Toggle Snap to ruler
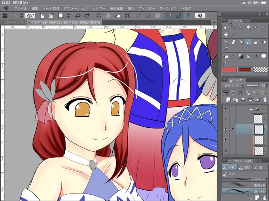 tap(169, 16)
